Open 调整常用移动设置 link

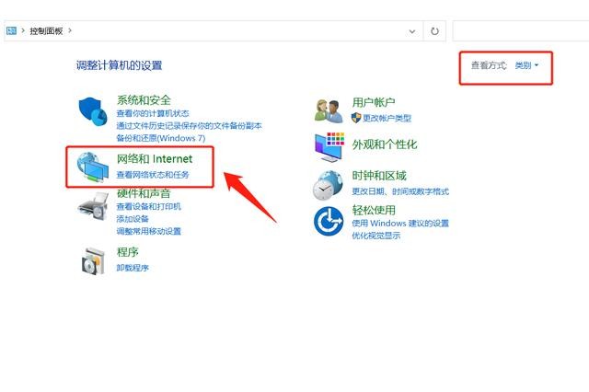[149, 231]
